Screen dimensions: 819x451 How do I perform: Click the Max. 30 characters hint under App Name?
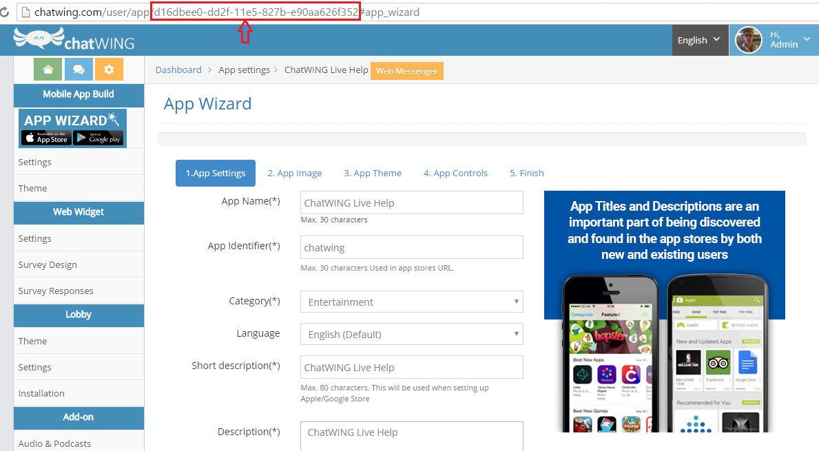click(x=334, y=220)
